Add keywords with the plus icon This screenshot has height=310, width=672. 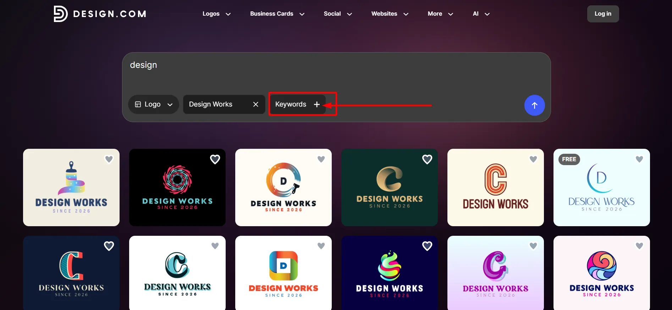(x=317, y=104)
